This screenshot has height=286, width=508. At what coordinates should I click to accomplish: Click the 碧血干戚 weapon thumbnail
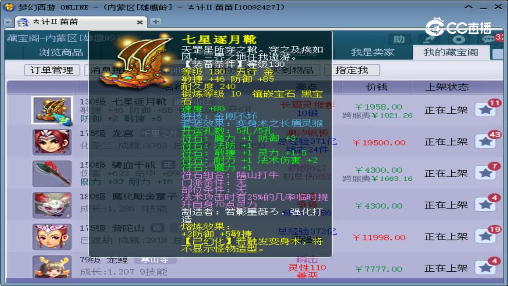point(52,174)
